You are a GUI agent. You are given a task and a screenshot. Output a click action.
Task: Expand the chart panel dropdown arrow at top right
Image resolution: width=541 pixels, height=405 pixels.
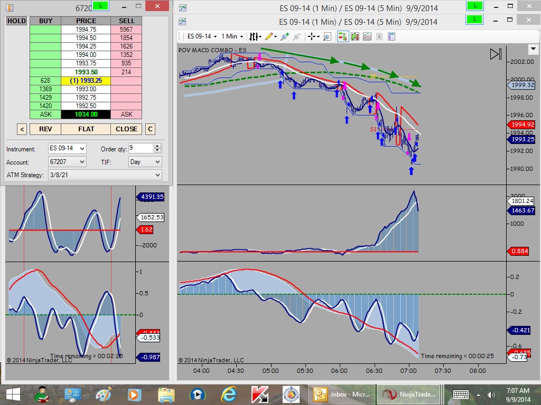click(x=533, y=49)
